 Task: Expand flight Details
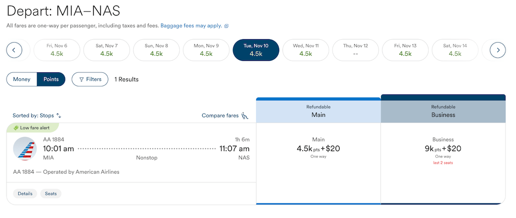pos(25,194)
